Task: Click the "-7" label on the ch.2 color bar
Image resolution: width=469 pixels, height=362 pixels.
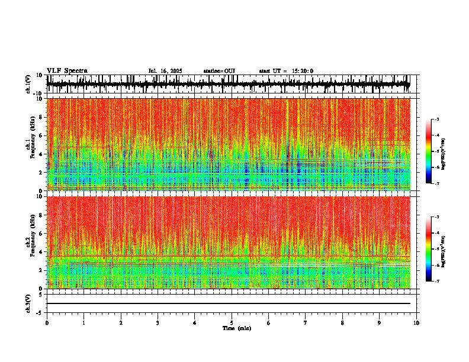Action: click(436, 282)
